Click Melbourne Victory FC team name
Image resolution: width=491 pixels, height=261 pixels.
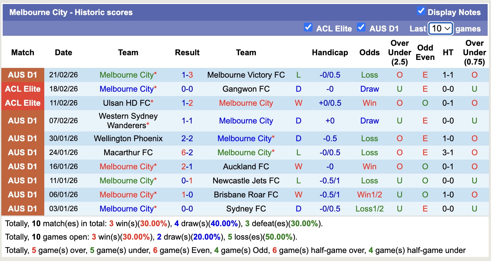[246, 75]
